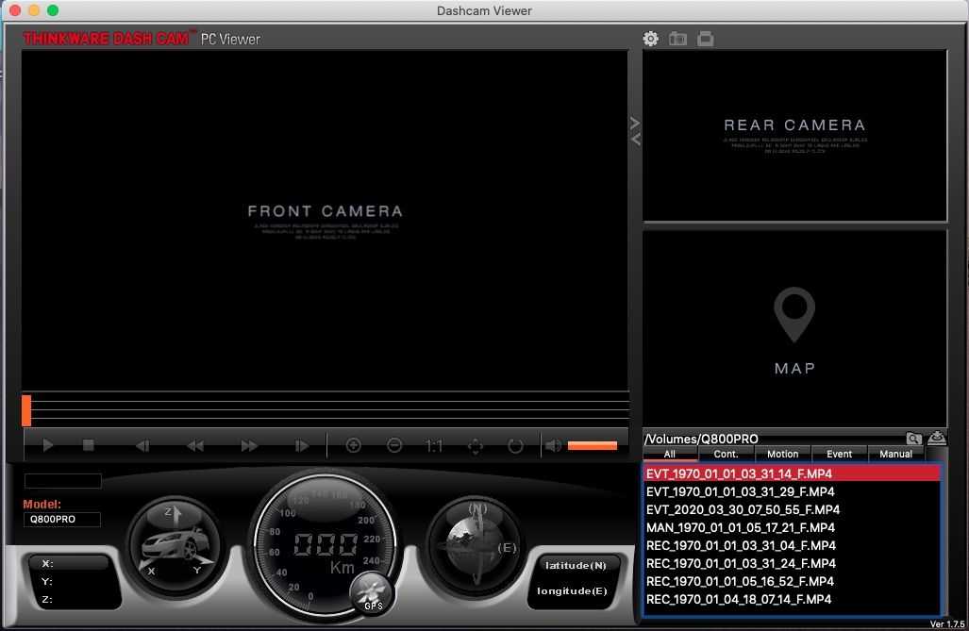969x631 pixels.
Task: Select EVT_1970_01_01_03_31_14_F.MP4 file
Action: coord(793,474)
